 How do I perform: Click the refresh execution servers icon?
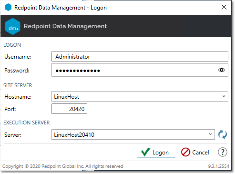click(x=223, y=134)
